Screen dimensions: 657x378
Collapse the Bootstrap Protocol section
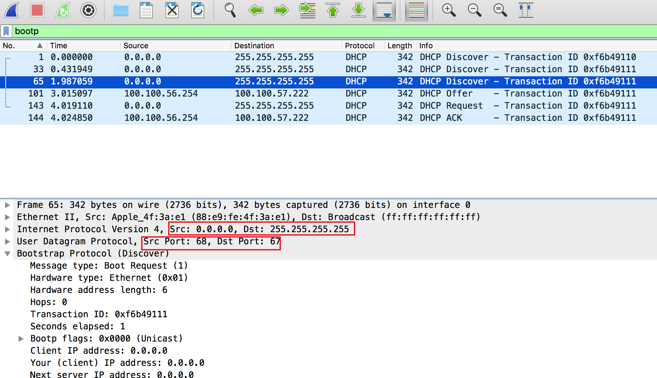(7, 253)
